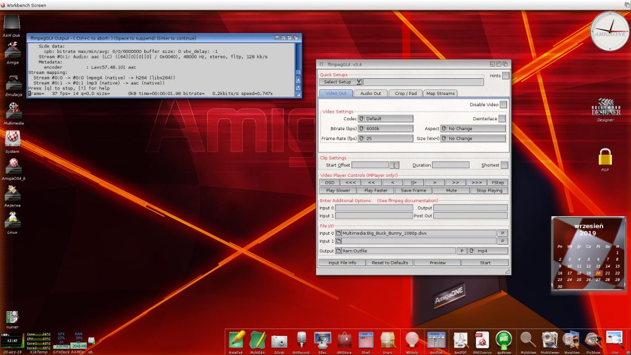Click the Mute player button
631x355 pixels.
pyautogui.click(x=451, y=191)
